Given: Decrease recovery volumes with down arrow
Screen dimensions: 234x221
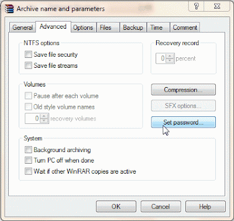Looking at the screenshot, I should [44, 120].
